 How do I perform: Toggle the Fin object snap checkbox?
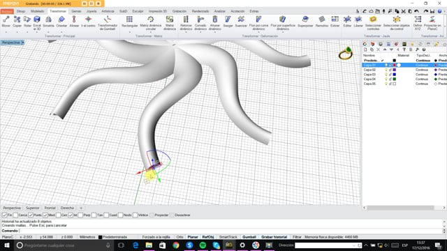pos(5,215)
